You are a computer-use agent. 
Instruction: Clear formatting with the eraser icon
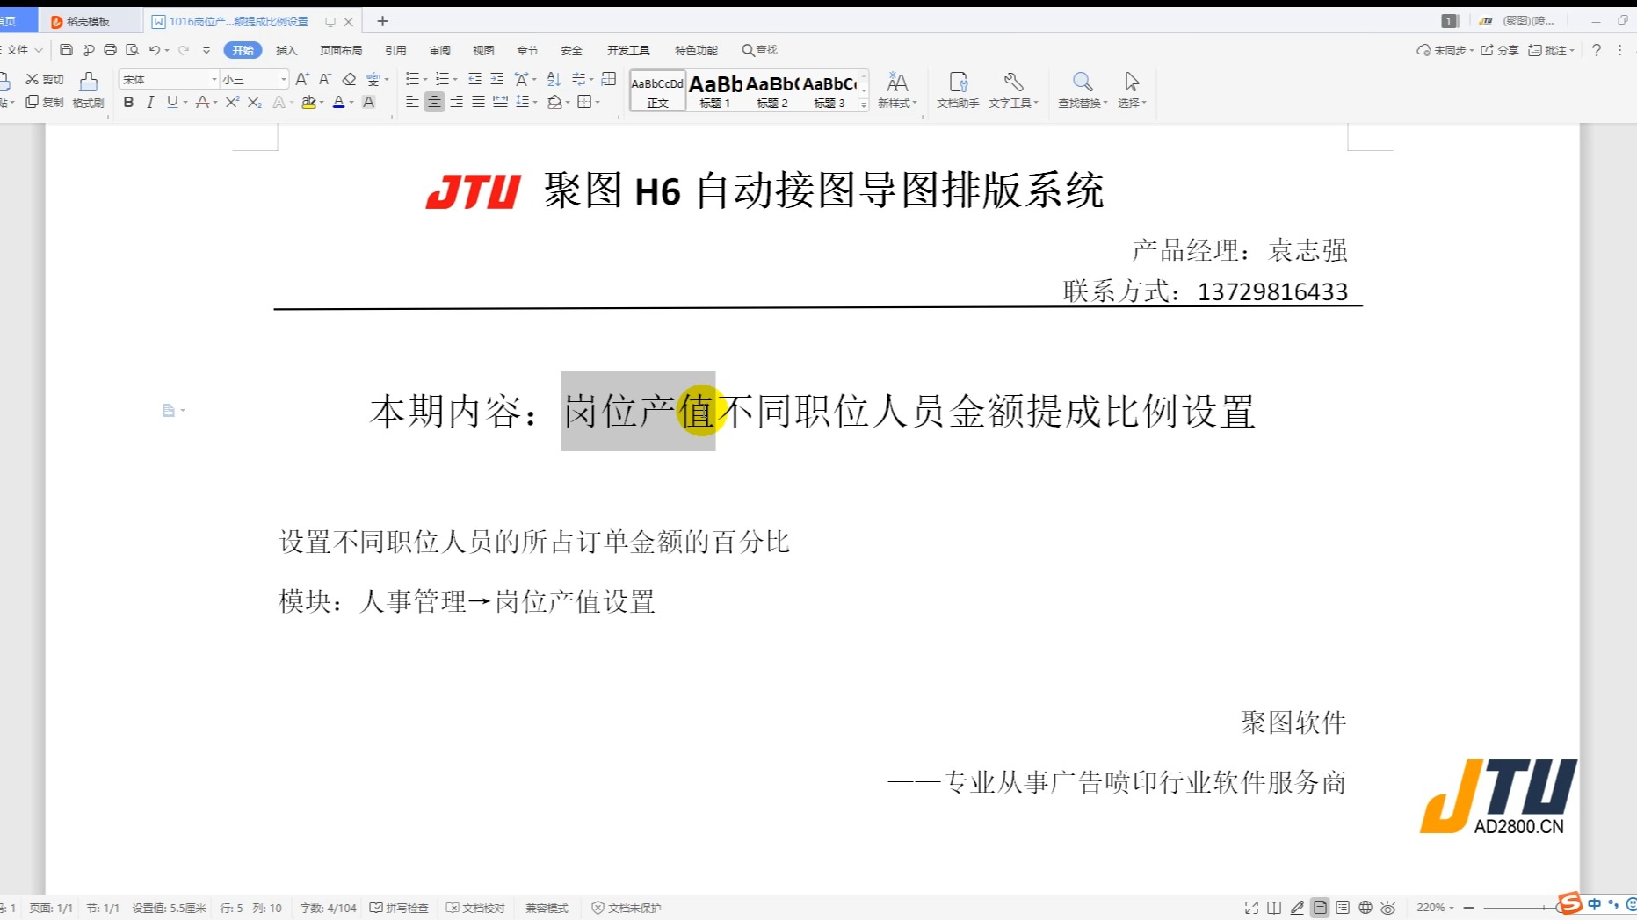[x=349, y=79]
